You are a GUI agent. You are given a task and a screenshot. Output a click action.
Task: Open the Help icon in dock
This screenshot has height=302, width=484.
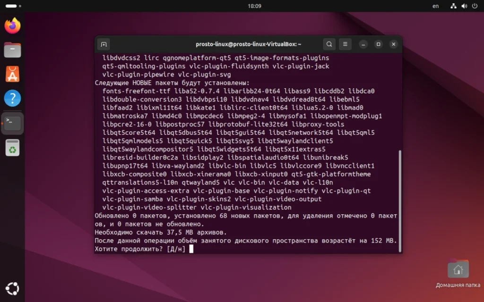click(12, 98)
